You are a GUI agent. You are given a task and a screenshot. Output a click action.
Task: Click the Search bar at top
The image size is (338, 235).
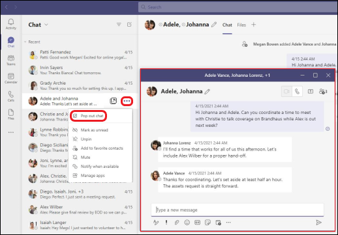tap(238, 7)
